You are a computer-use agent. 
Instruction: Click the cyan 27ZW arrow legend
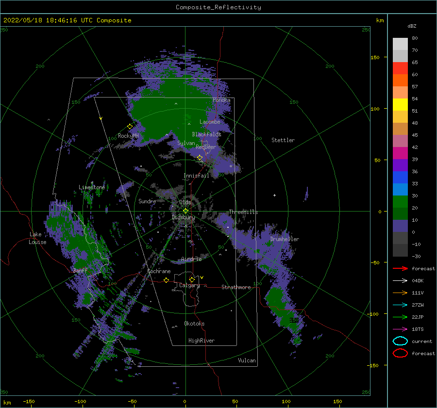pos(400,305)
